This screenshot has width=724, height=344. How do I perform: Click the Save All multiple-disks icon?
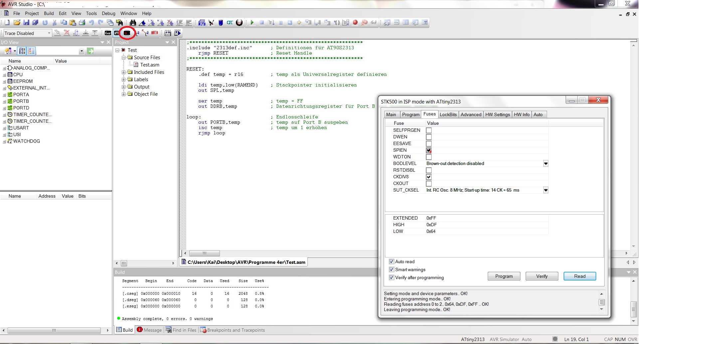coord(35,22)
